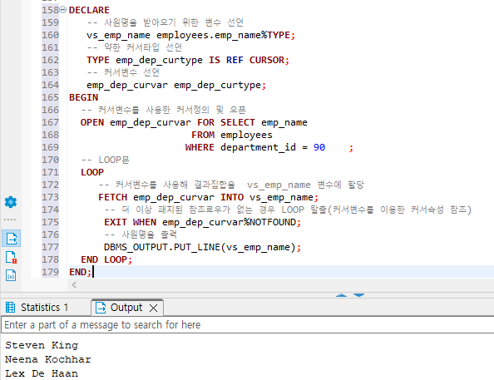Click output row 'Neena Kochhar'

tap(48, 359)
